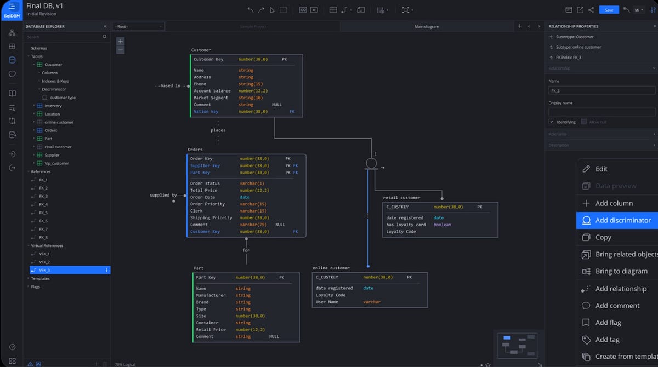Collapse the Relationship section chevron
This screenshot has width=658, height=367.
(x=653, y=68)
